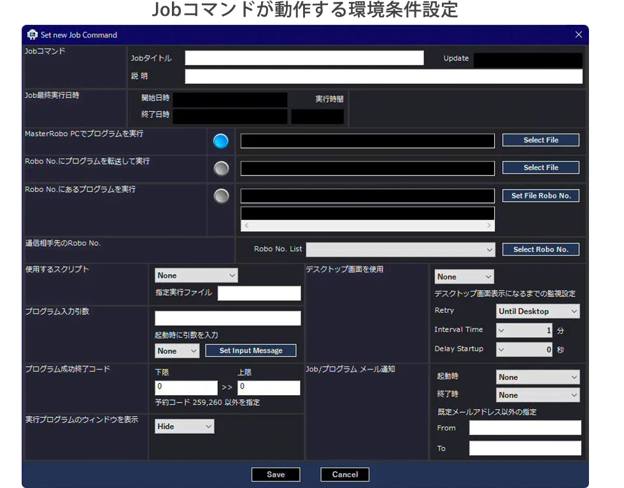The image size is (624, 488).
Task: Open 使用するスクリプト None dropdown
Action: click(x=196, y=275)
